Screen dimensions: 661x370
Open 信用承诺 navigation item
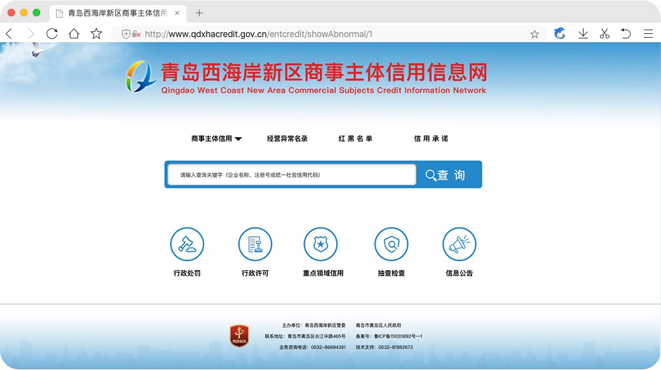[x=431, y=138]
